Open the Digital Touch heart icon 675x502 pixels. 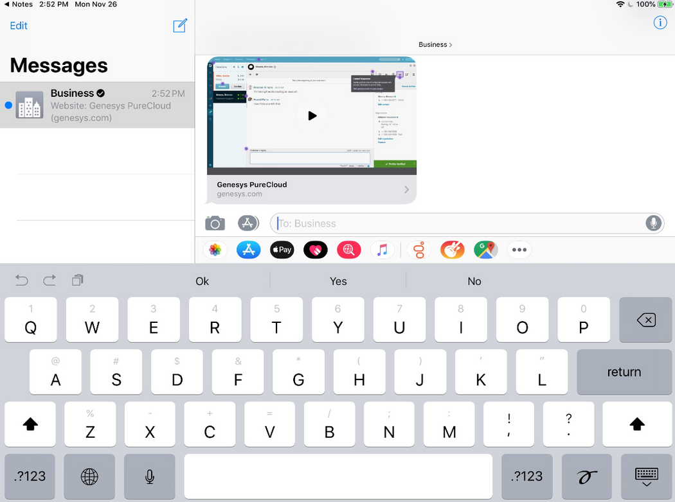[x=316, y=250]
